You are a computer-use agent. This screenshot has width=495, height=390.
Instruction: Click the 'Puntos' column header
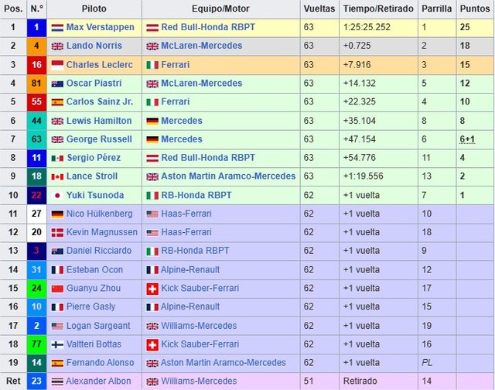[x=475, y=9]
